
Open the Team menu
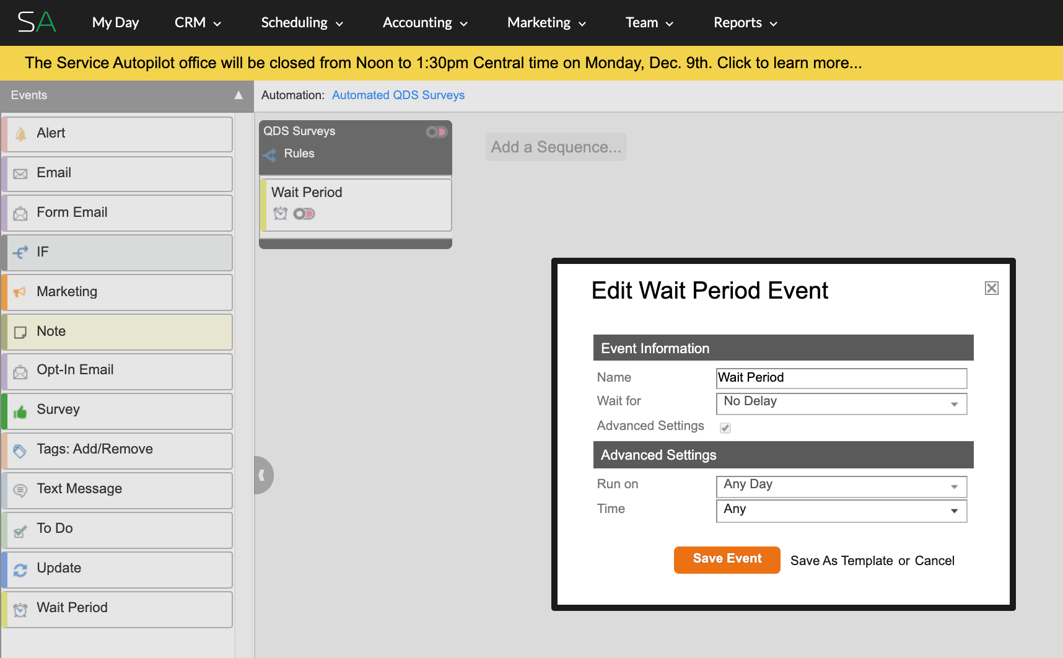649,22
